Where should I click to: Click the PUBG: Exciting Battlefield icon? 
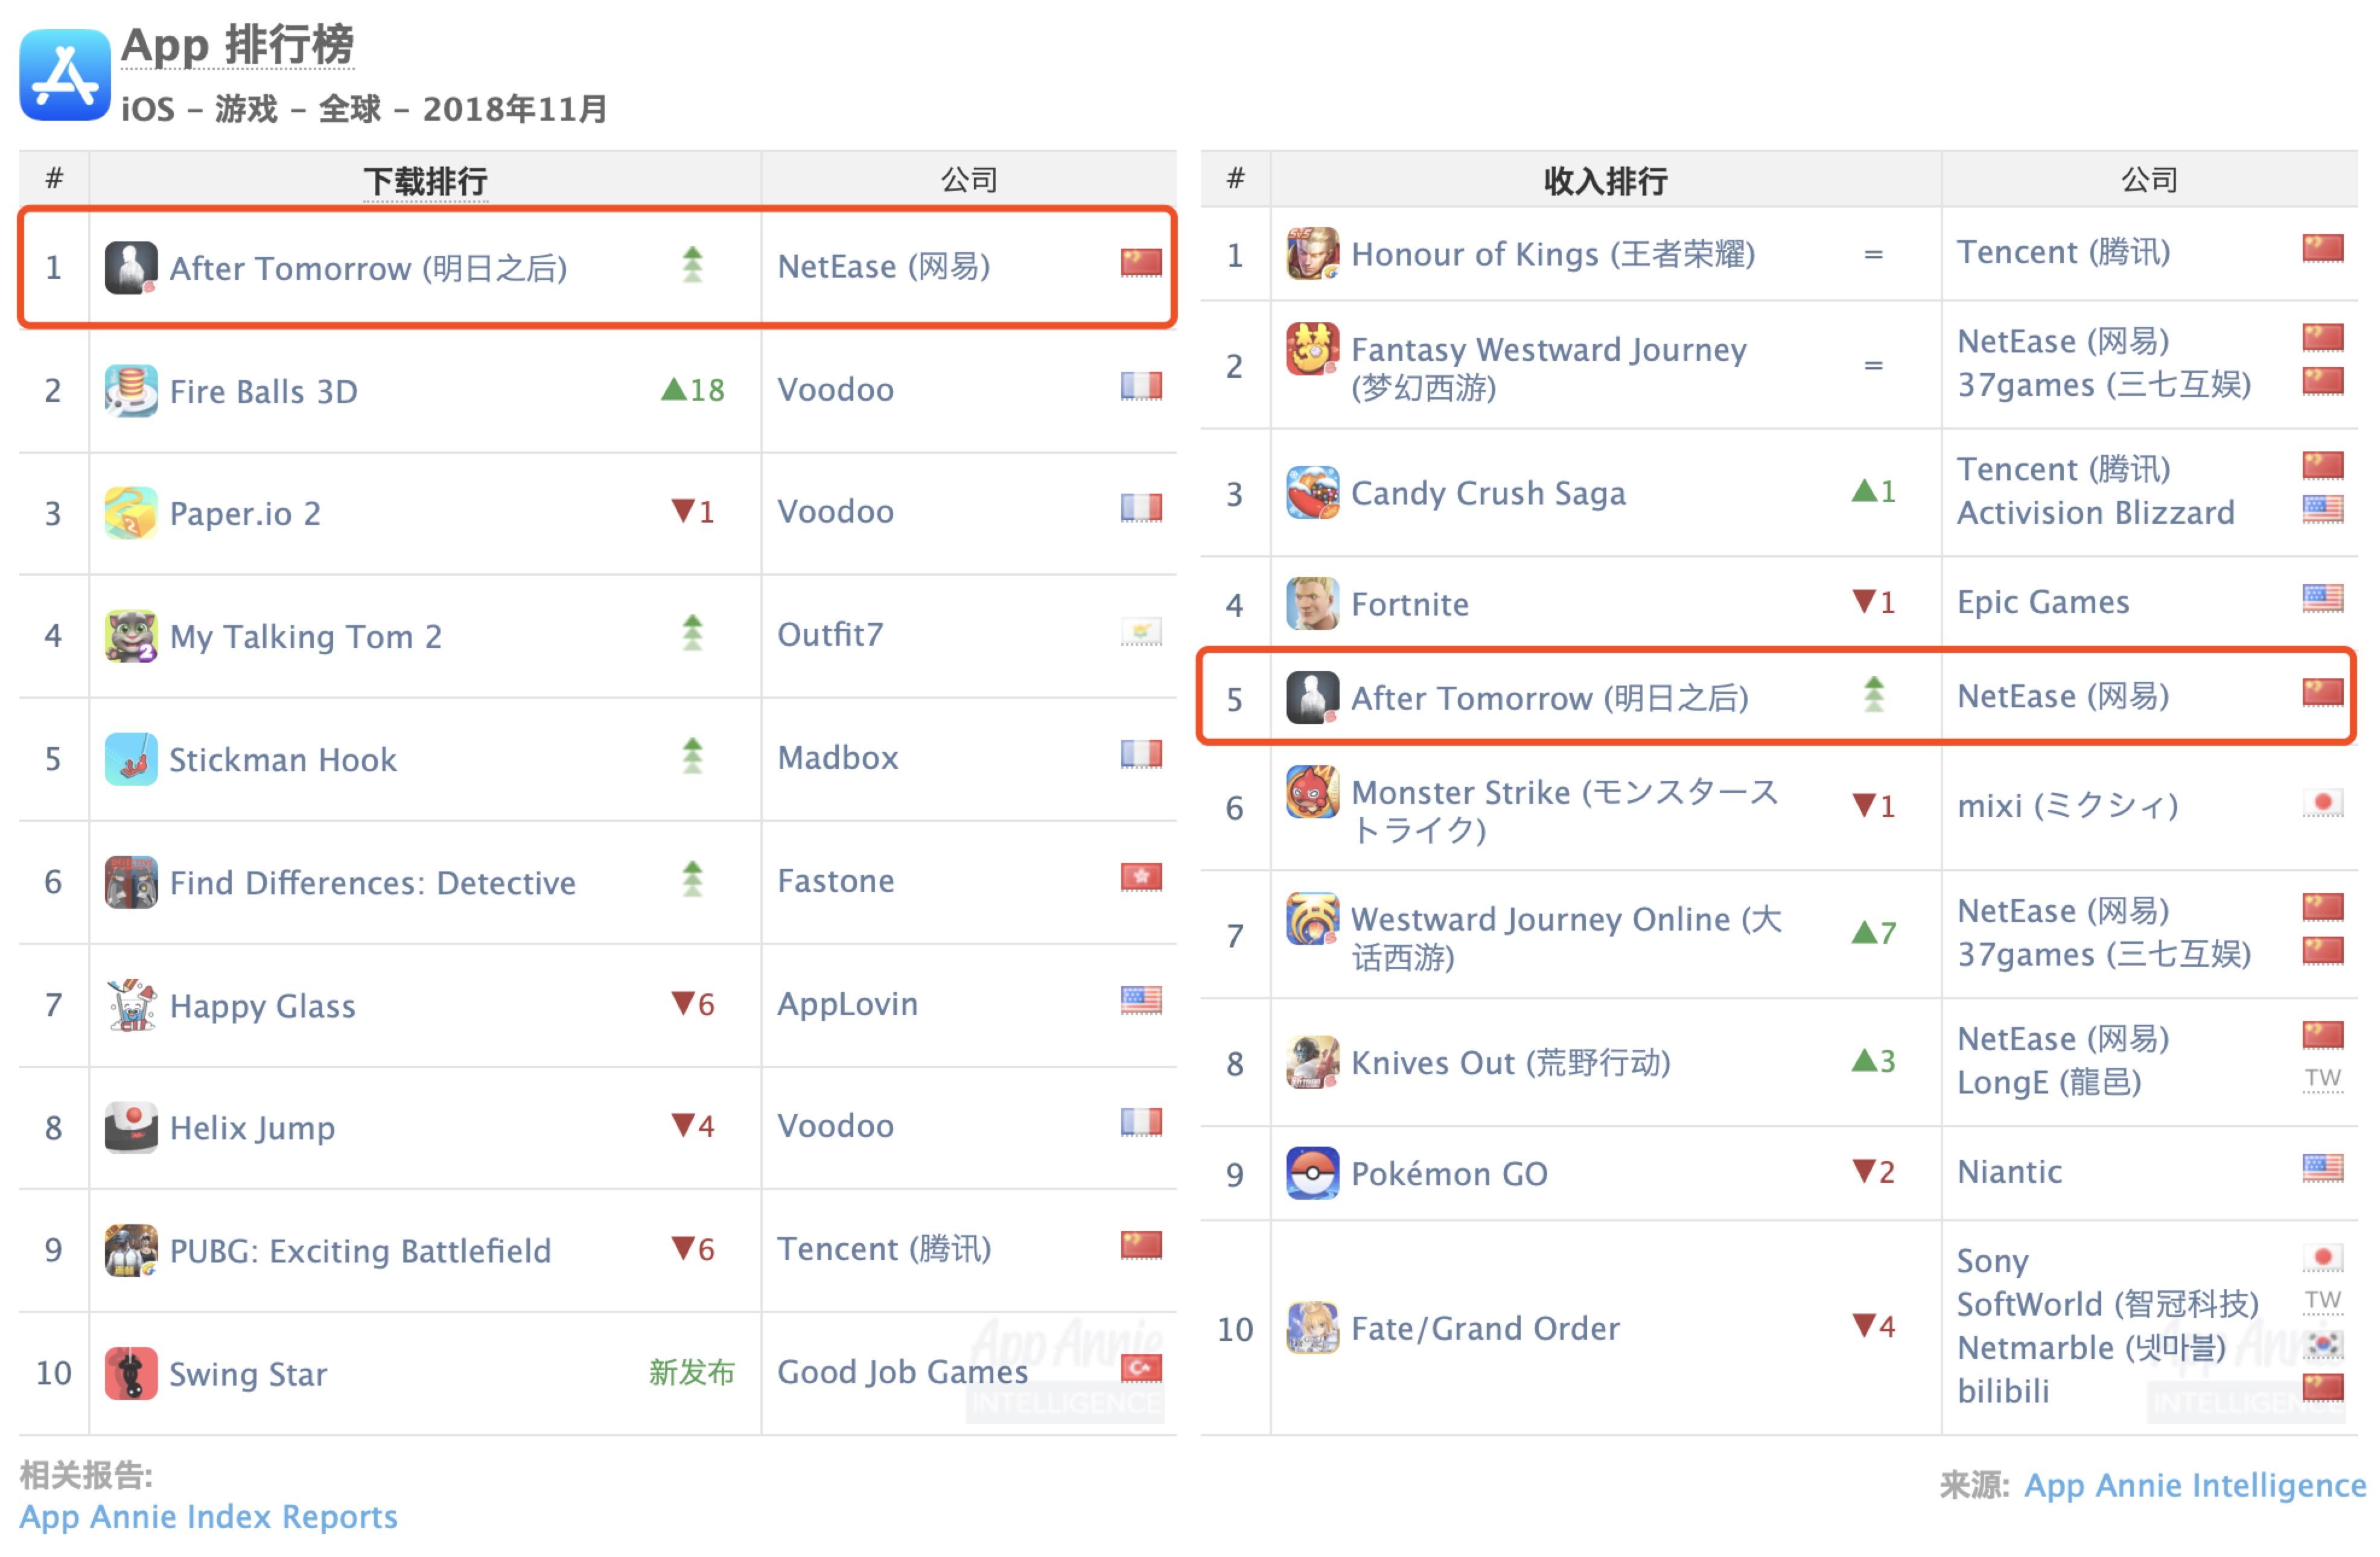point(131,1251)
